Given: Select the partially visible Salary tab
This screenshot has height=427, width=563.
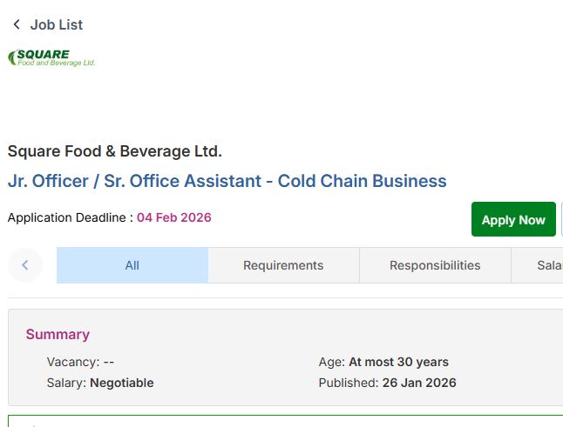Looking at the screenshot, I should (x=547, y=265).
